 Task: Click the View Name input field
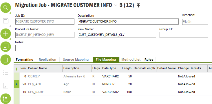(117, 35)
